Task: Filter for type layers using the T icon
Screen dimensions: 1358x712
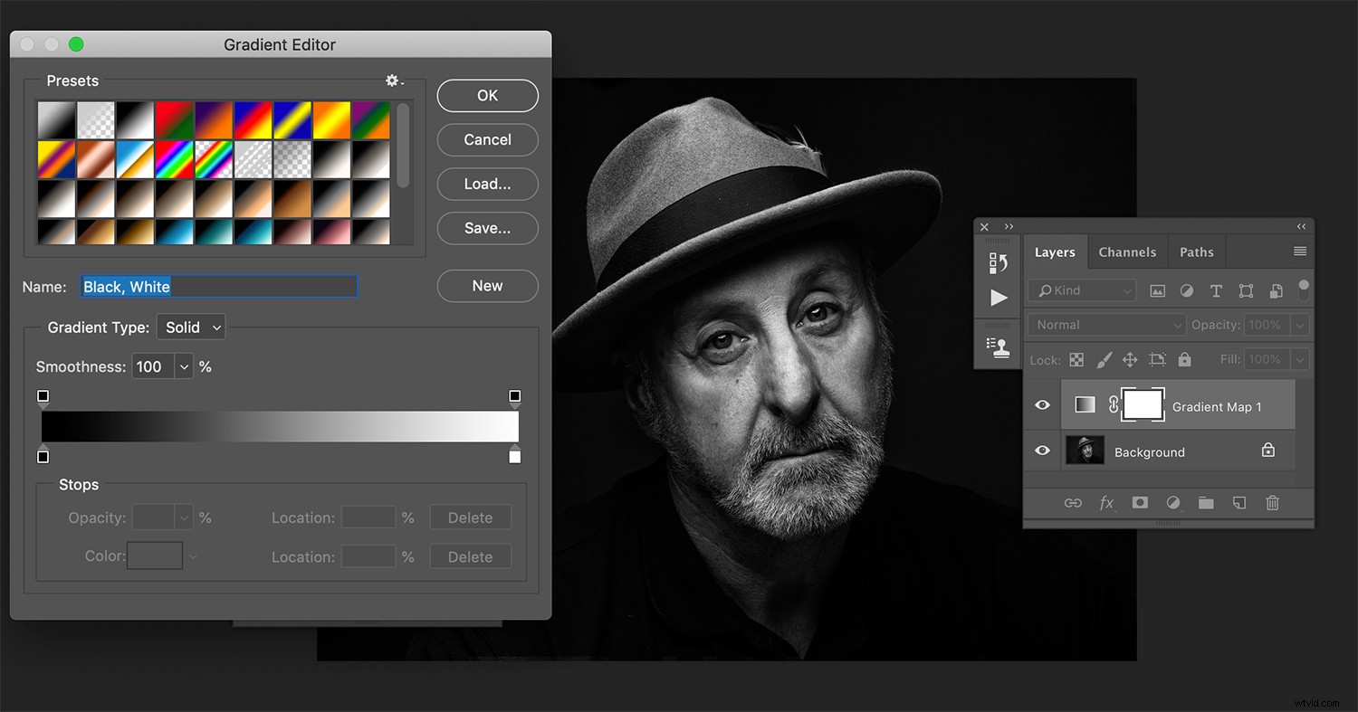Action: [x=1216, y=290]
